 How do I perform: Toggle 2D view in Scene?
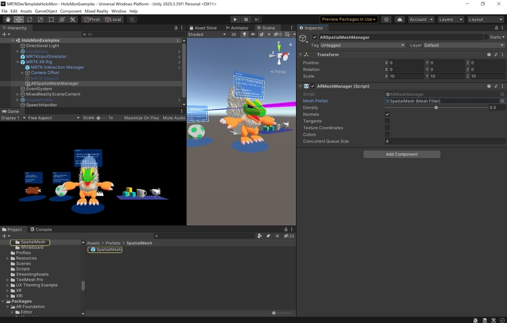tap(234, 35)
